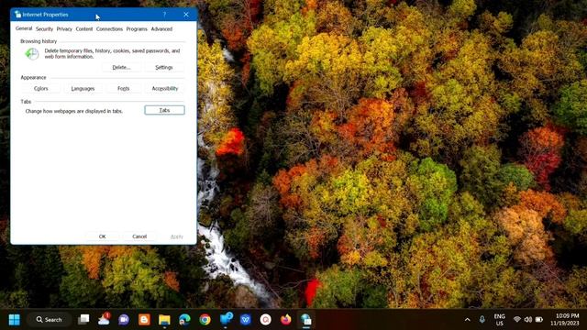Select the General tab

click(24, 28)
